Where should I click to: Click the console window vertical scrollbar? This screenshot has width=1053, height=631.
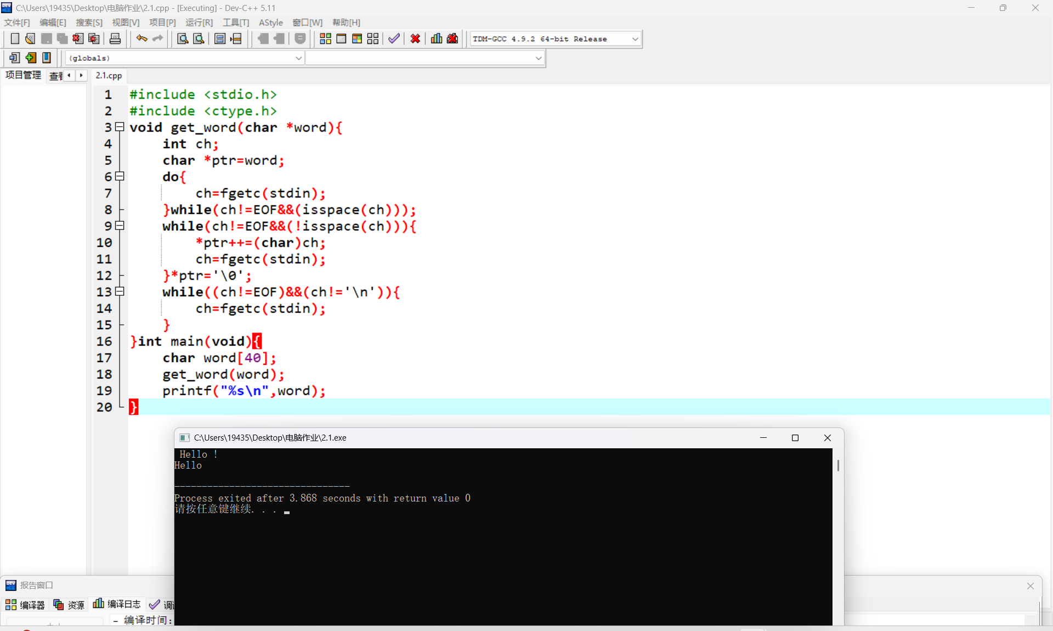(x=838, y=466)
